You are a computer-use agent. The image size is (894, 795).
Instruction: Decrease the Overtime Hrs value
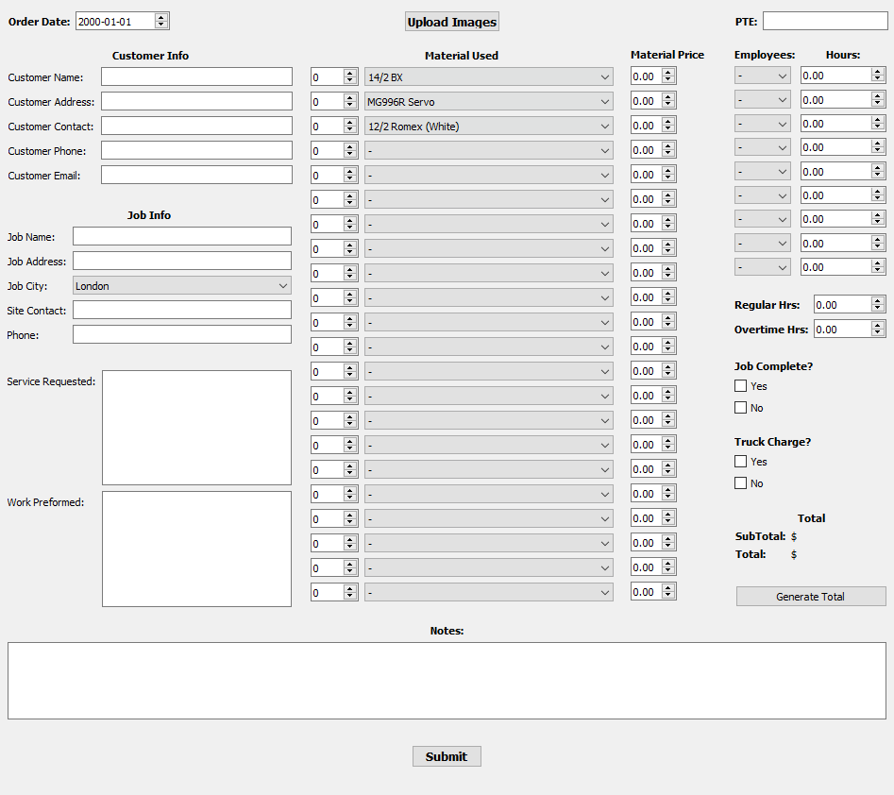[x=878, y=332]
